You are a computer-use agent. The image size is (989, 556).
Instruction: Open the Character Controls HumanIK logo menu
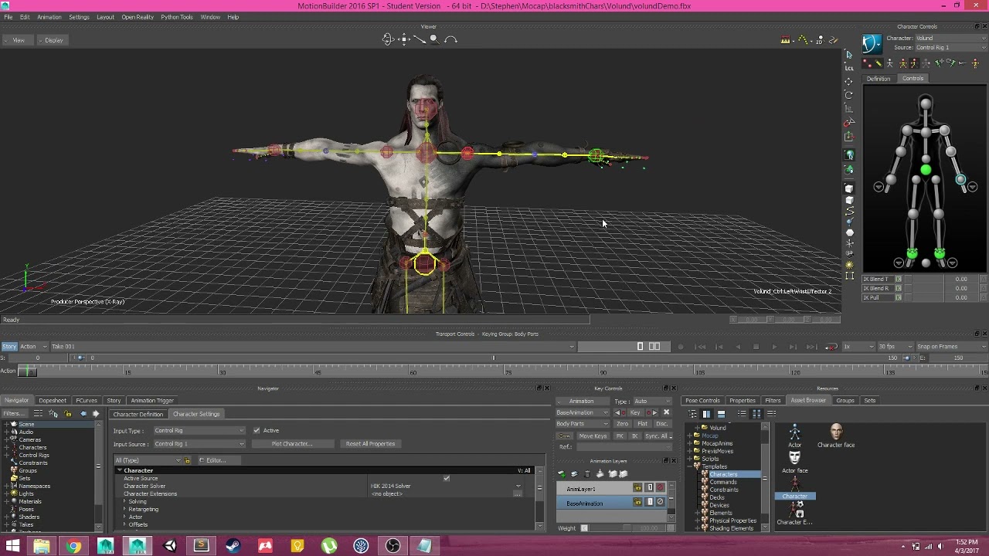[x=872, y=43]
